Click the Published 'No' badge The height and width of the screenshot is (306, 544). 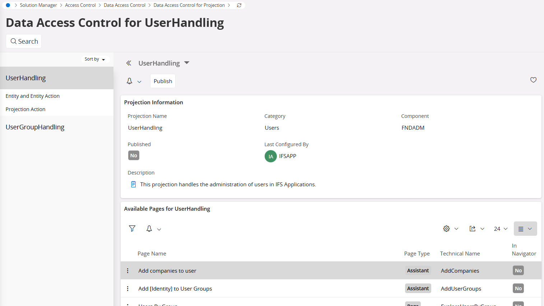click(134, 156)
